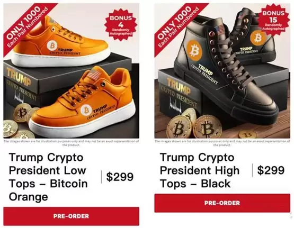Screen dimensions: 294x228
Task: Click the gold TRUMP text on left shoebox
Action: [19, 77]
